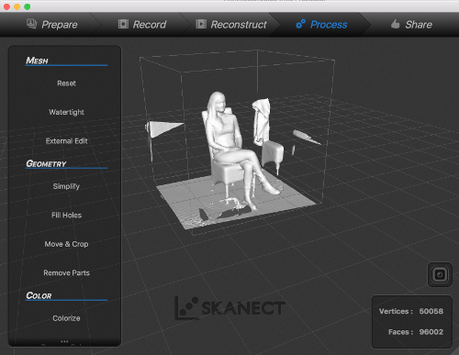
Task: Open the Share tab
Action: pyautogui.click(x=411, y=25)
